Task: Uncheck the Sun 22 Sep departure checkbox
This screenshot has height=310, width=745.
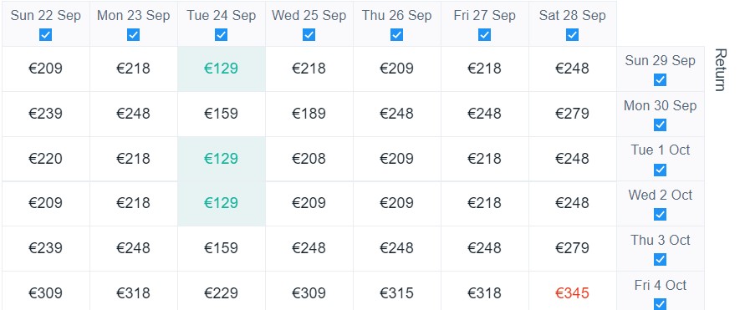Action: coord(46,34)
